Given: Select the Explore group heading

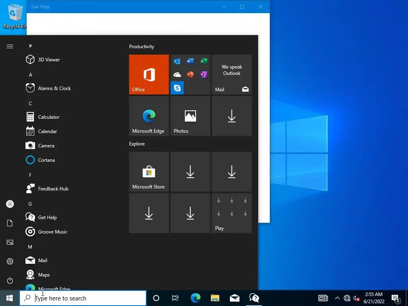Looking at the screenshot, I should 137,143.
